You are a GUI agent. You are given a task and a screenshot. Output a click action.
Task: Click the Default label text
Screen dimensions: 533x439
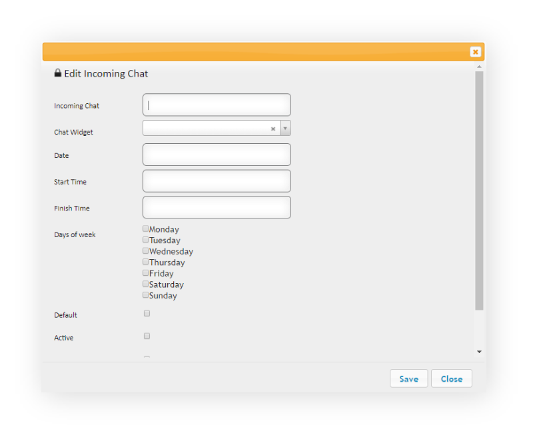coord(65,315)
